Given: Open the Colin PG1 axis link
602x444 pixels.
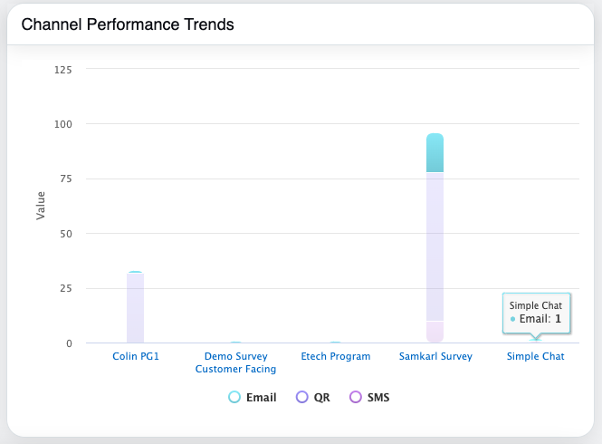Looking at the screenshot, I should coord(136,356).
